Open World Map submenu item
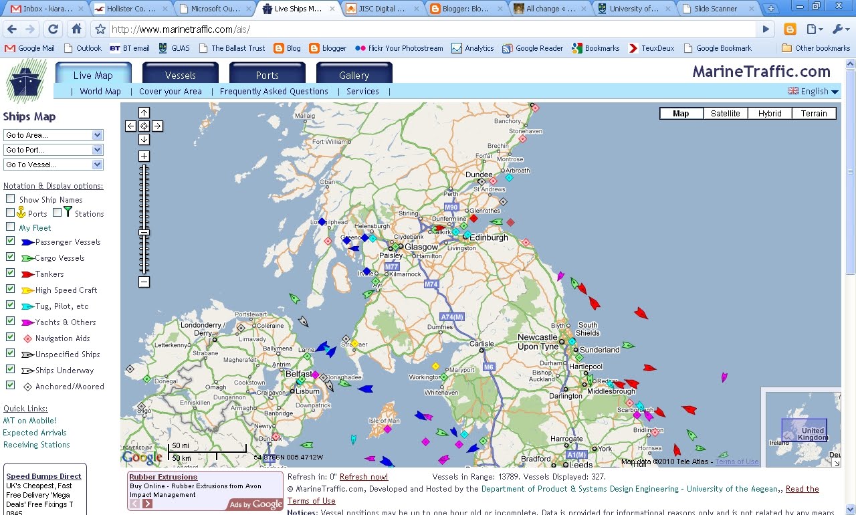856x515 pixels. 100,91
